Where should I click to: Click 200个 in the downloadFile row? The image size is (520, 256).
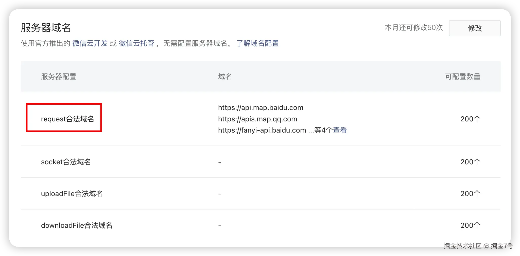click(x=470, y=225)
